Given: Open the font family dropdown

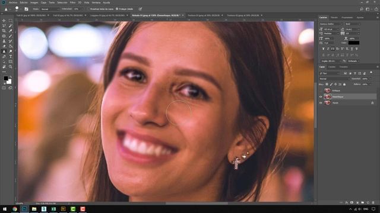Looking at the screenshot, I should [331, 24].
